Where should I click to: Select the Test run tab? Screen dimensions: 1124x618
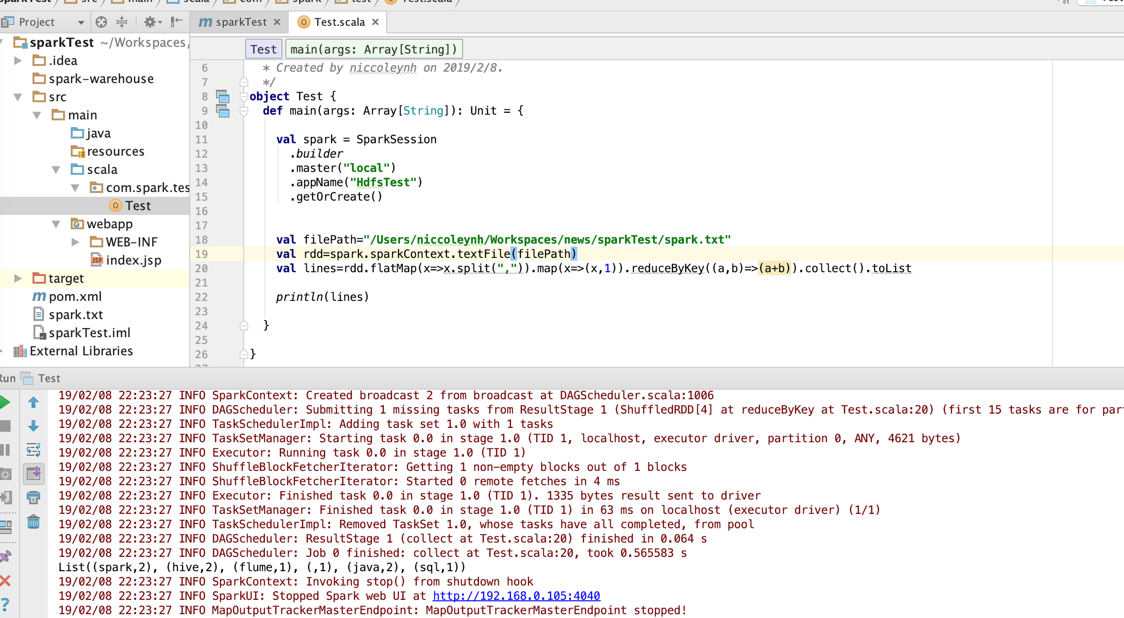click(x=41, y=378)
